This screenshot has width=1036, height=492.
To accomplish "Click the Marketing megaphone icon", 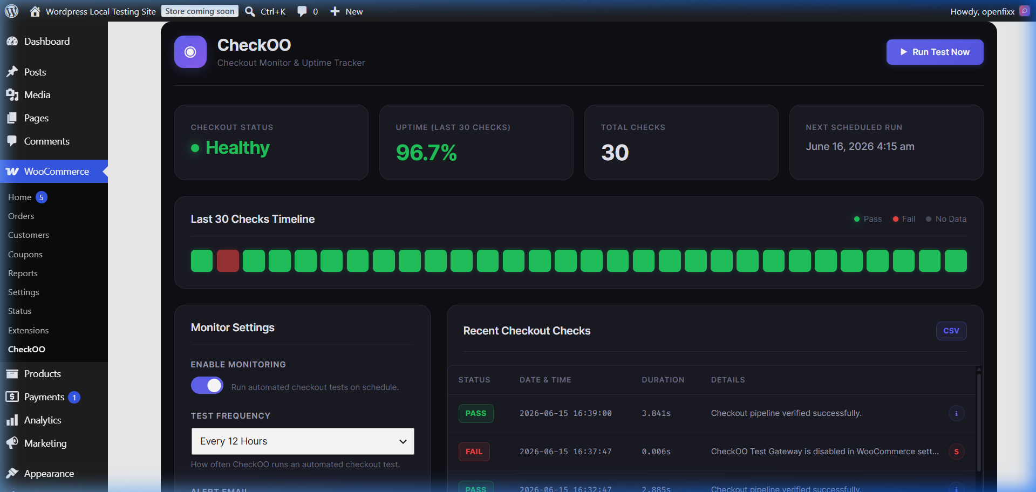I will click(x=12, y=443).
